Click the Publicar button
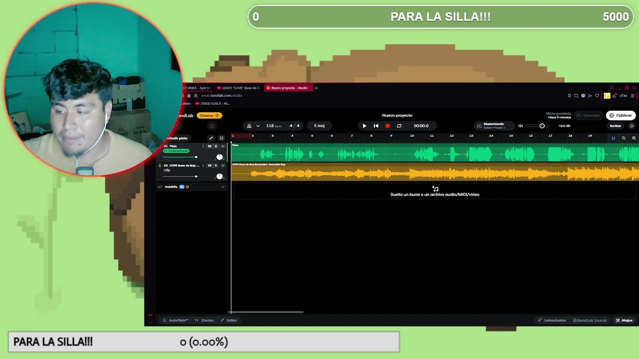The image size is (639, 359). click(x=621, y=115)
